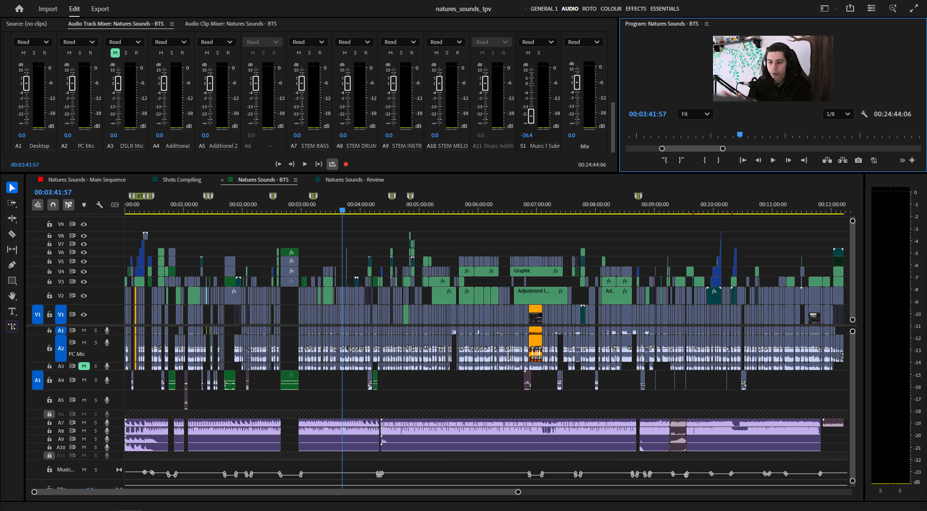927x511 pixels.
Task: Activate the Hand tool
Action: point(12,296)
